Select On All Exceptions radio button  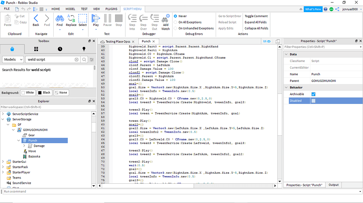point(175,22)
